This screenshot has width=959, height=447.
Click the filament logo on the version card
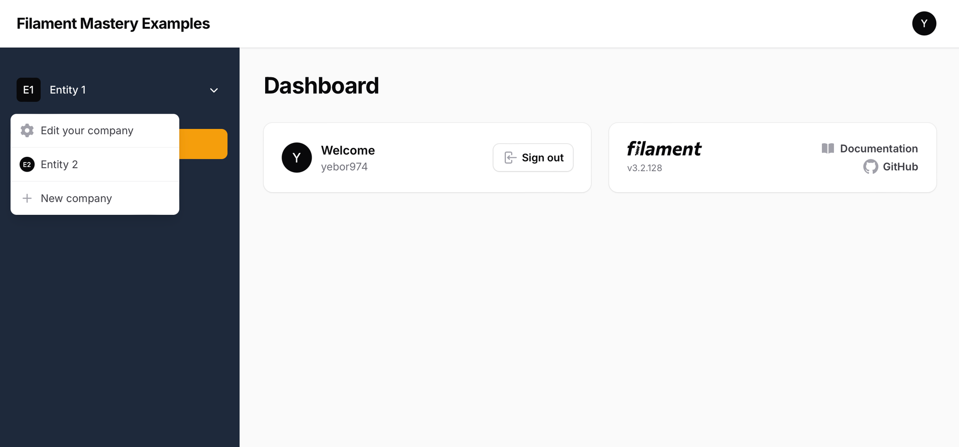(x=664, y=149)
